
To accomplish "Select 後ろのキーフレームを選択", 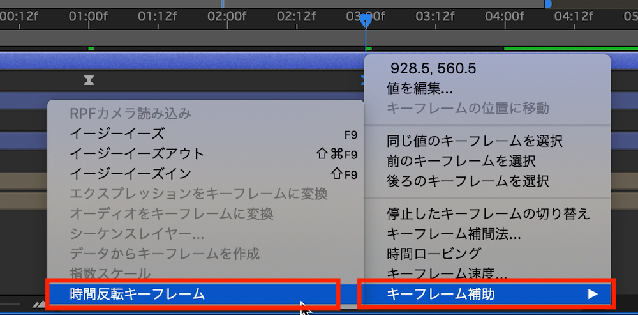I will pos(487,181).
